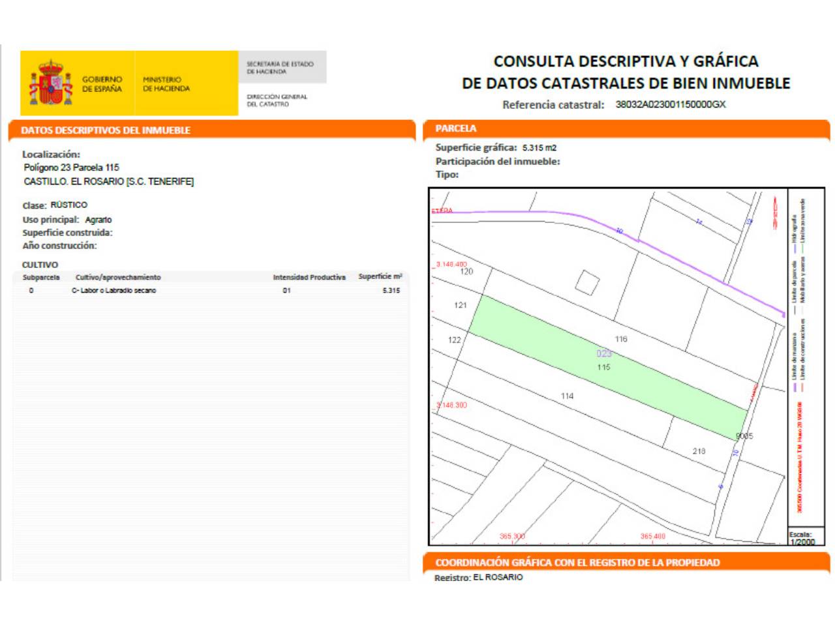Click parcel label 114 on the map
This screenshot has width=835, height=626.
(567, 396)
